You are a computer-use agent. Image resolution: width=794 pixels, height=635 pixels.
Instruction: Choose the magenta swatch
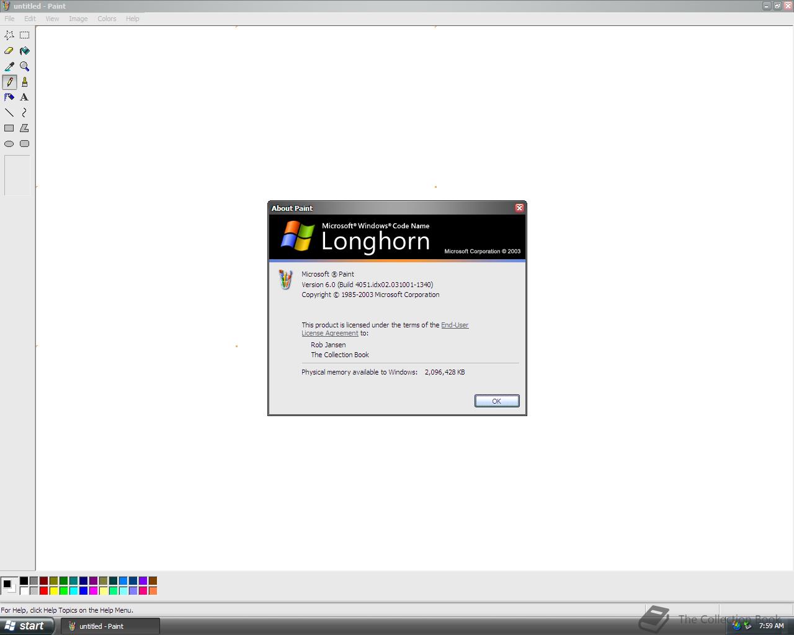[94, 591]
